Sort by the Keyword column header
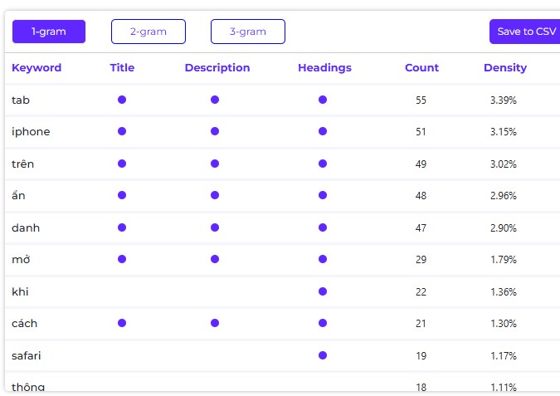This screenshot has width=560, height=396. click(37, 68)
